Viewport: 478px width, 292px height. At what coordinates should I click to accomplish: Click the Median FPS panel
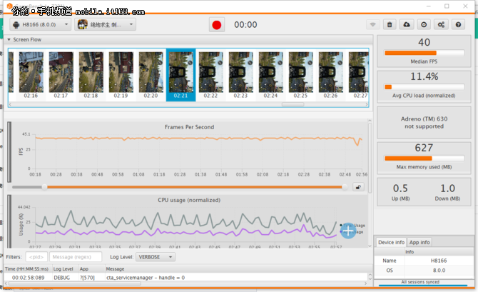click(424, 50)
